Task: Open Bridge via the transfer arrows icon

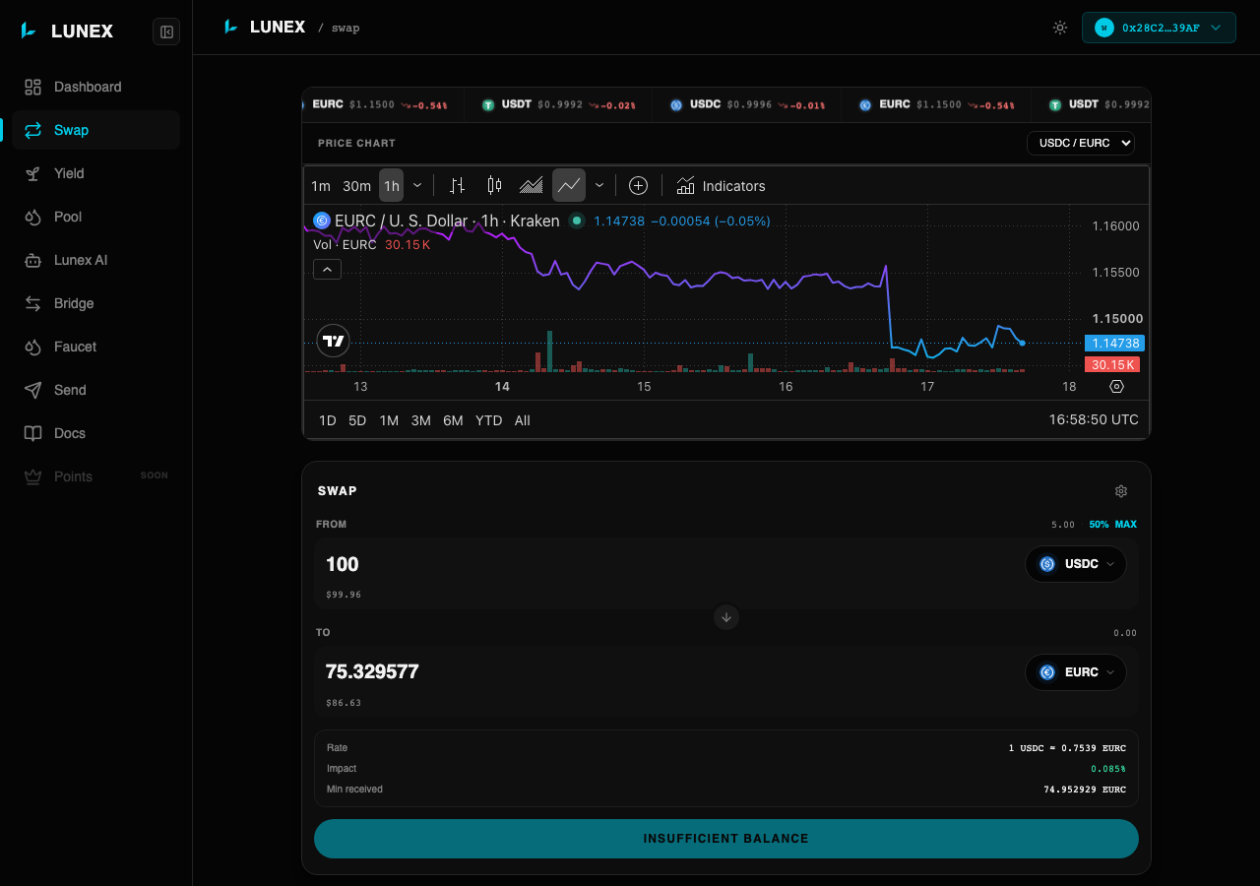Action: (33, 303)
